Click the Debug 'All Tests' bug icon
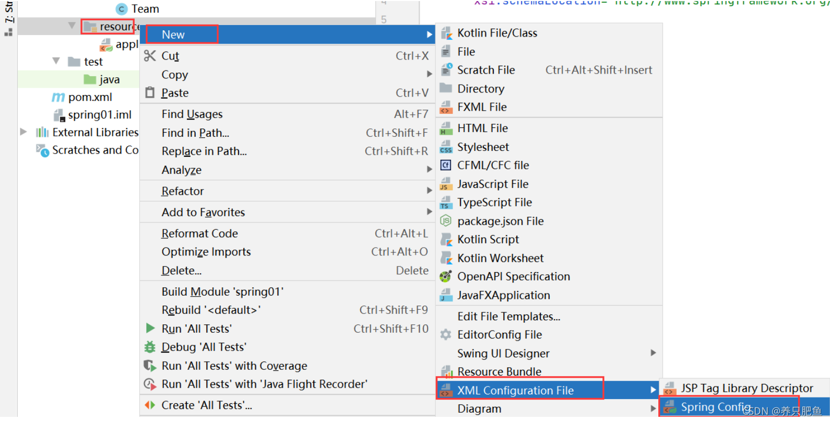The width and height of the screenshot is (830, 421). 150,347
